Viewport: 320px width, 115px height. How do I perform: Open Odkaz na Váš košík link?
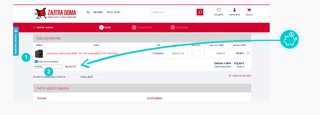240,76
